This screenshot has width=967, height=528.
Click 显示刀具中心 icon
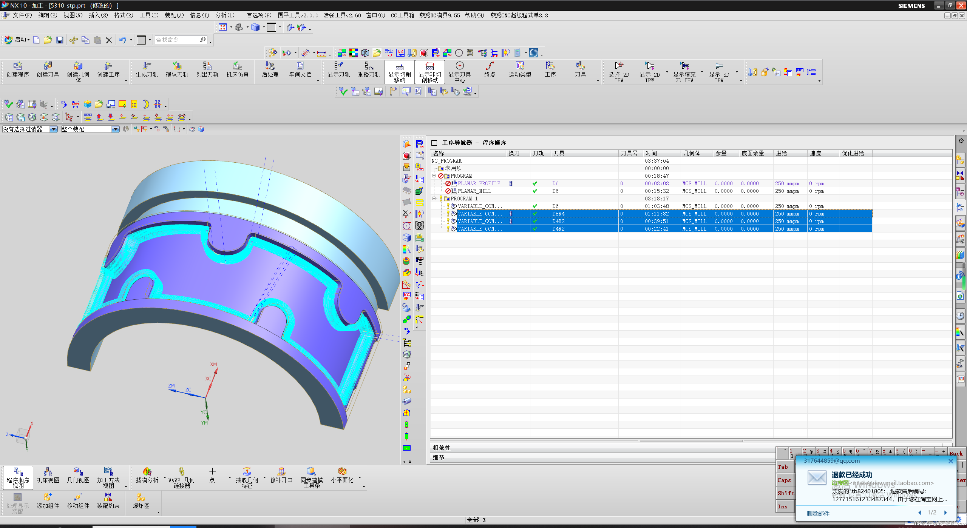click(460, 72)
